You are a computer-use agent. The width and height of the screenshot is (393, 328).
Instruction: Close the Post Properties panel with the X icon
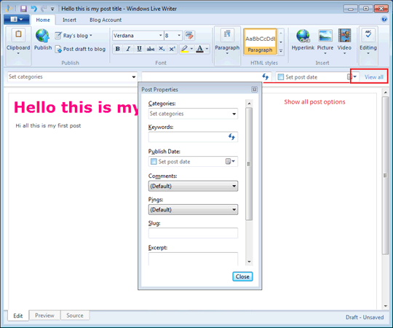pos(254,90)
